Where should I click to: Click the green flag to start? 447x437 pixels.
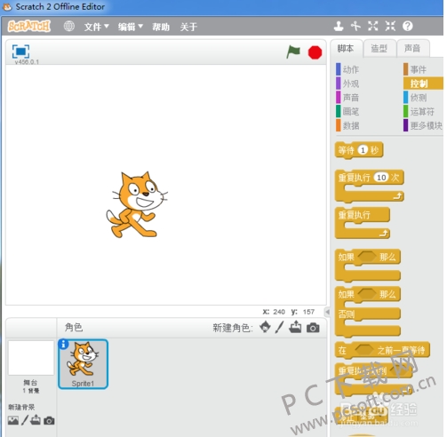coord(293,52)
